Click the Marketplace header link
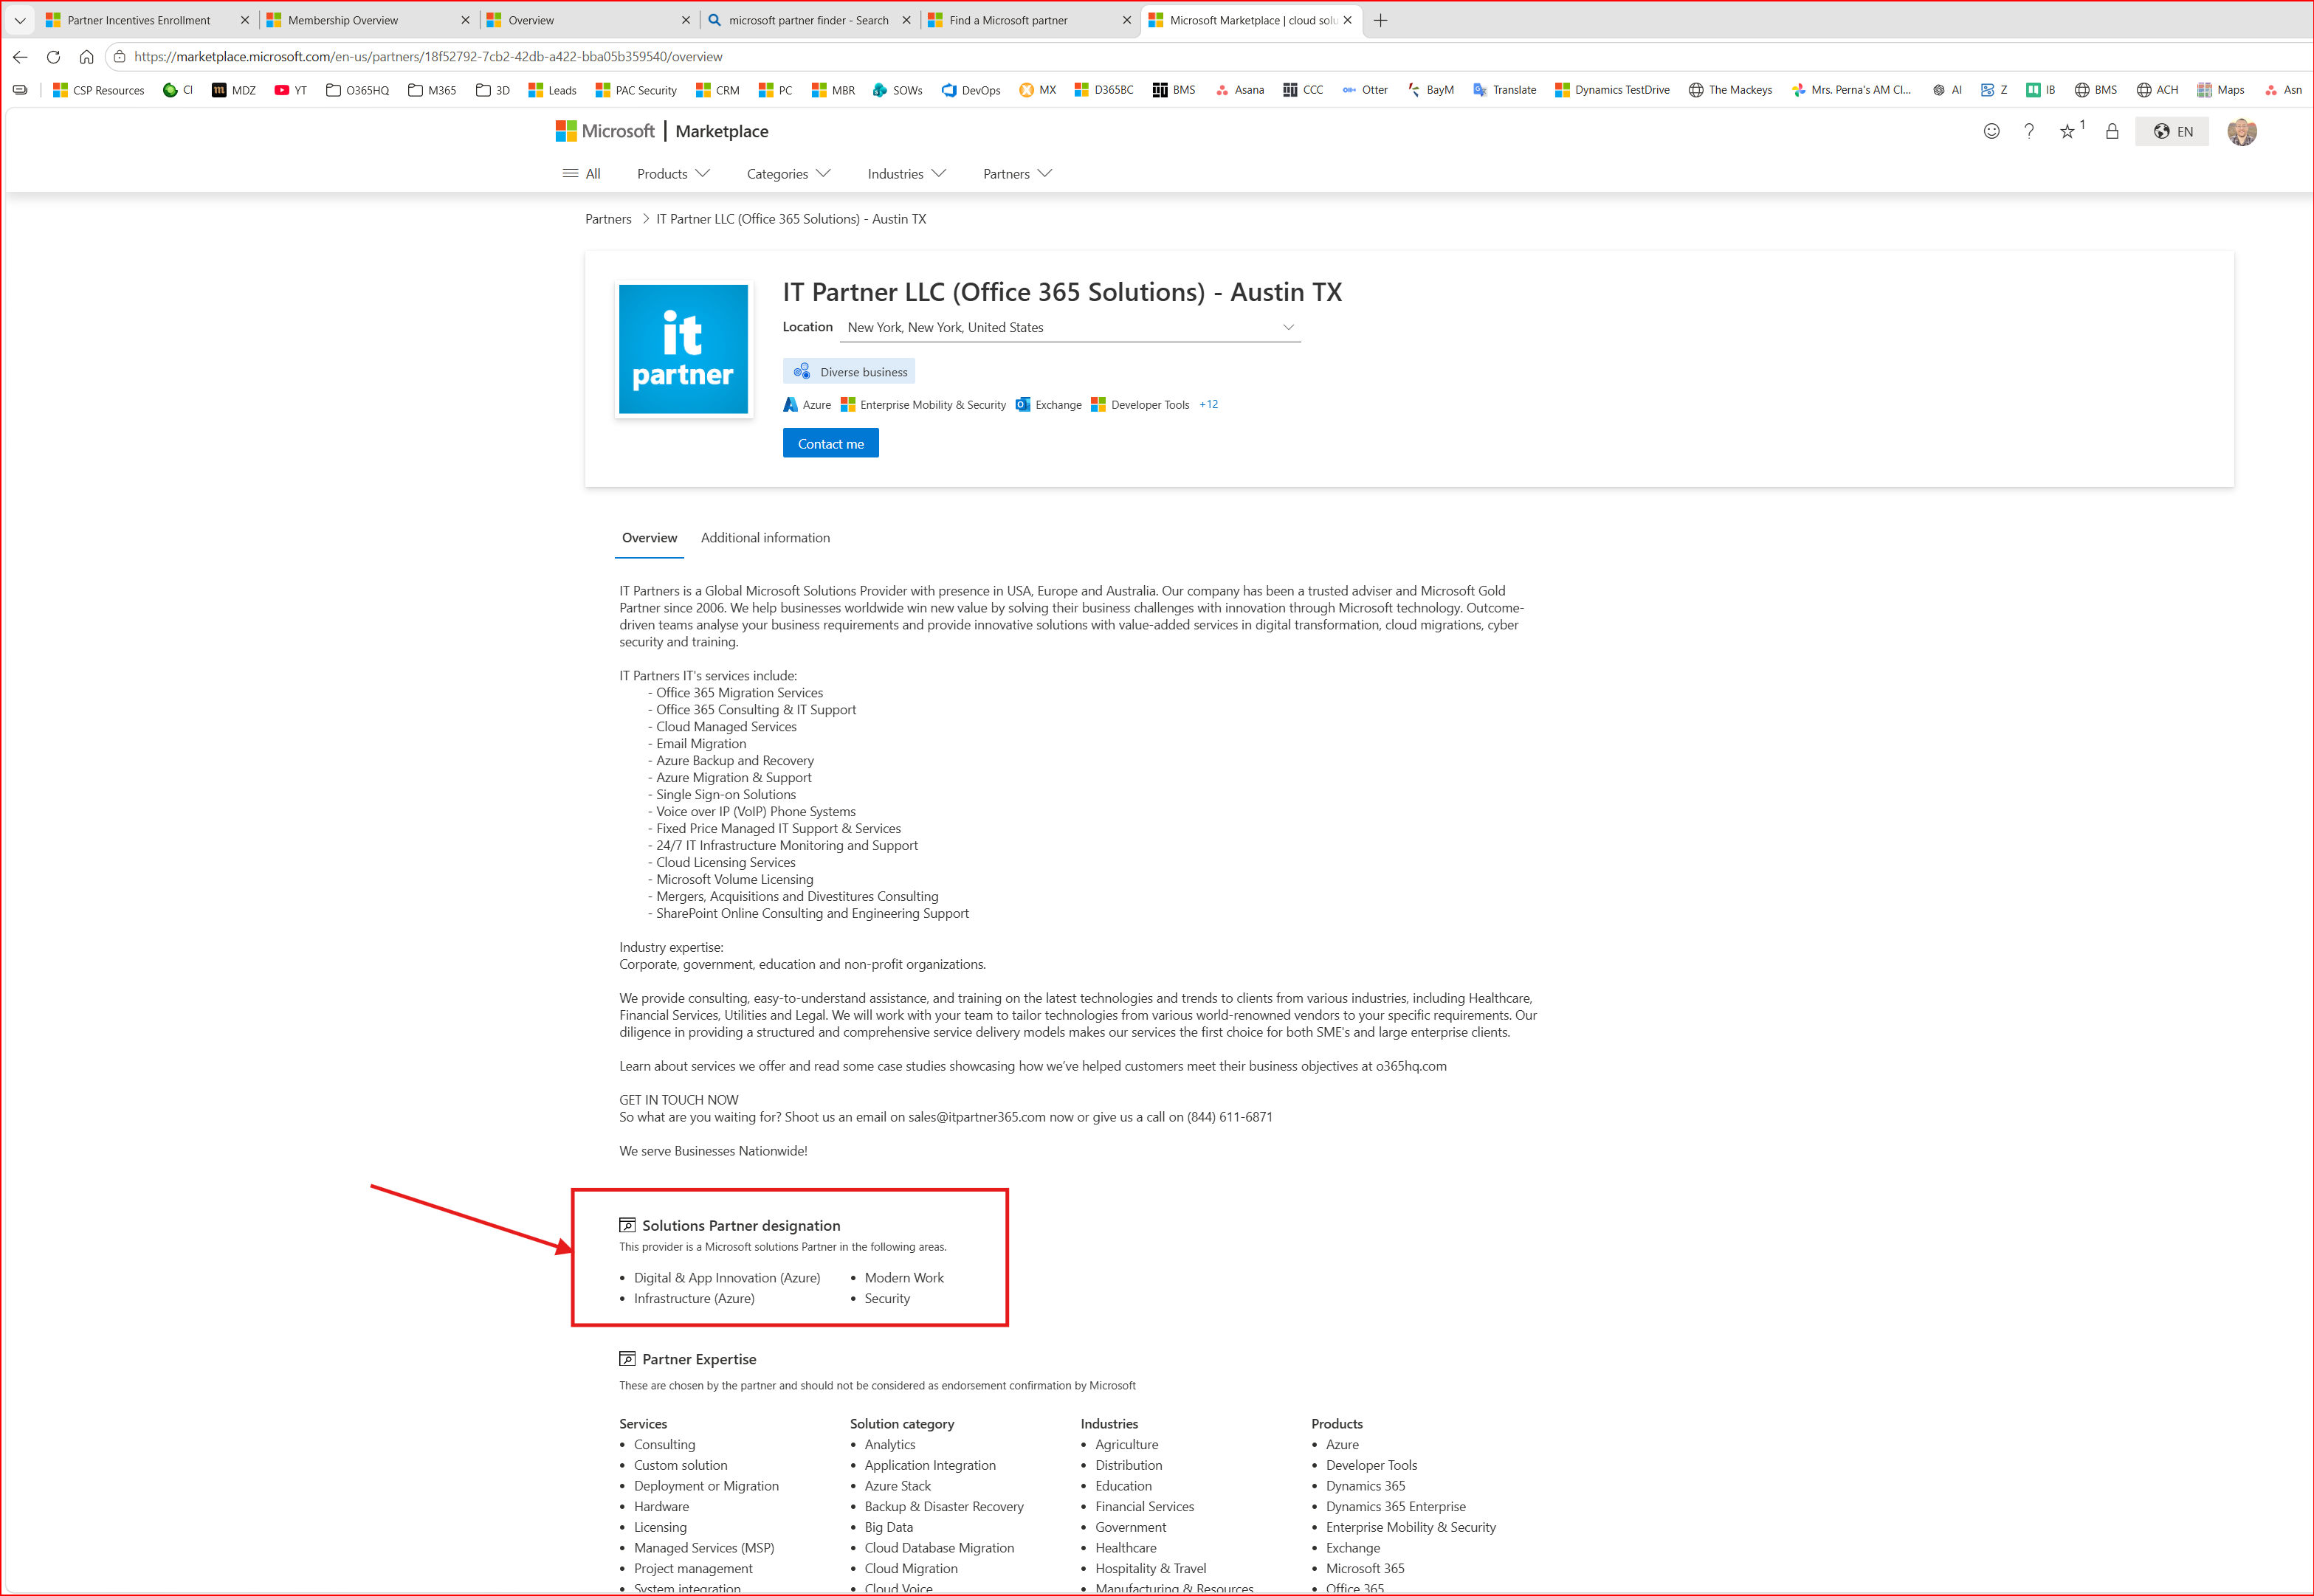 [721, 131]
